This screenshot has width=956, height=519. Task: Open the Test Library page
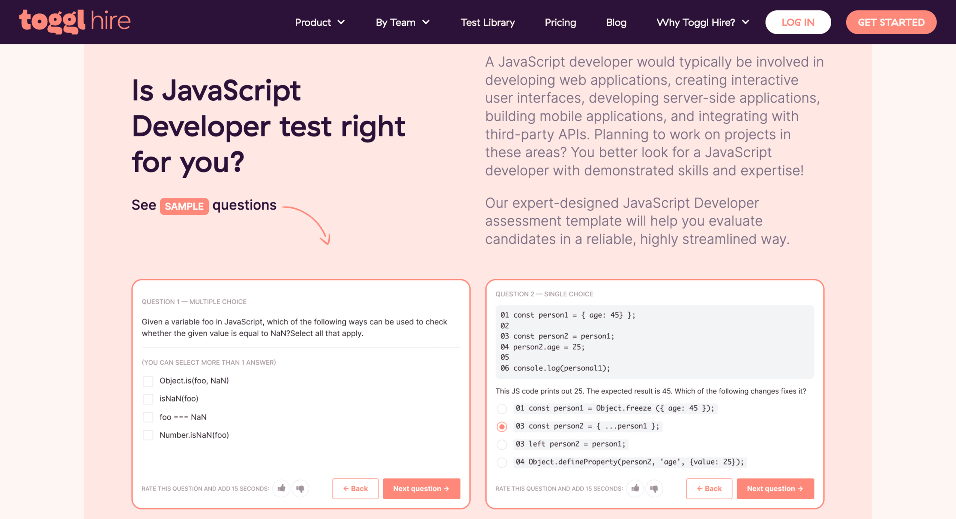(x=487, y=22)
